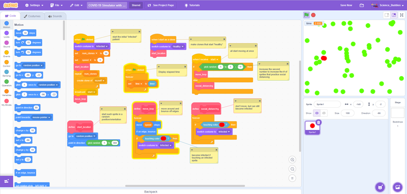The height and width of the screenshot is (194, 407).
Task: Collapse 'make clones that start healthy' comment
Action: coord(191,39)
